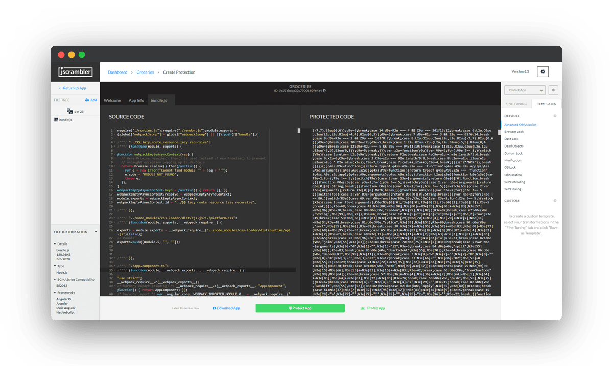Image resolution: width=613 pixels, height=366 pixels.
Task: Open the info icon beside DEFAULT templates
Action: [x=555, y=116]
